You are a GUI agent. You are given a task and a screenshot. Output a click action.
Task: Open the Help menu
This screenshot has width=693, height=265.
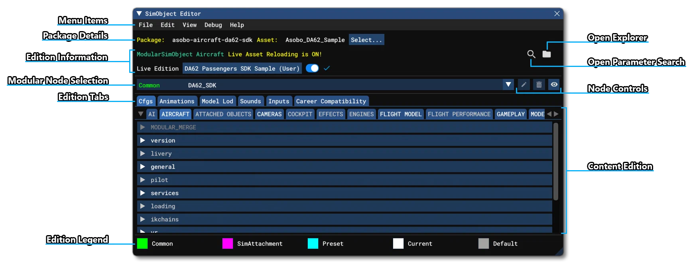click(x=237, y=25)
